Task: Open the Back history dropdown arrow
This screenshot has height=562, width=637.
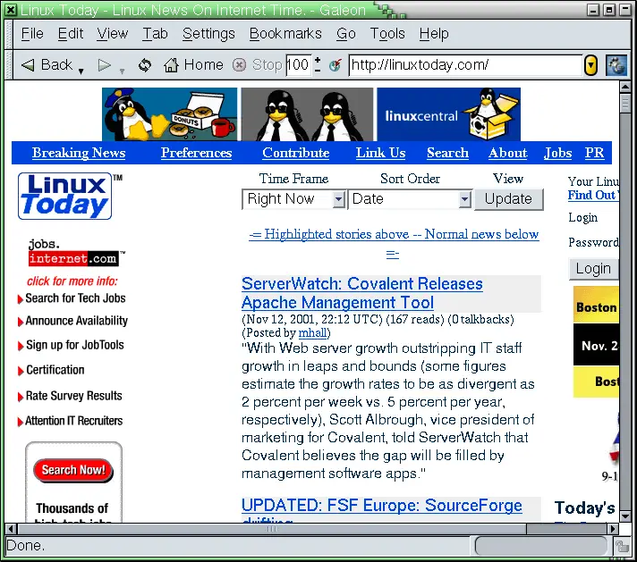Action: (81, 70)
